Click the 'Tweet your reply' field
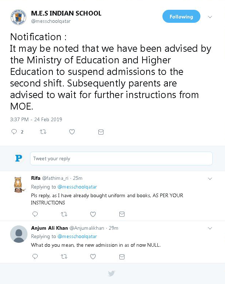Image resolution: width=225 pixels, height=284 pixels. 121,158
